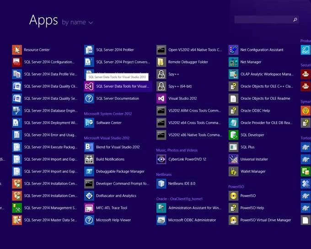The width and height of the screenshot is (311, 249).
Task: Launch Visual Studio 2012 icon
Action: tap(161, 98)
